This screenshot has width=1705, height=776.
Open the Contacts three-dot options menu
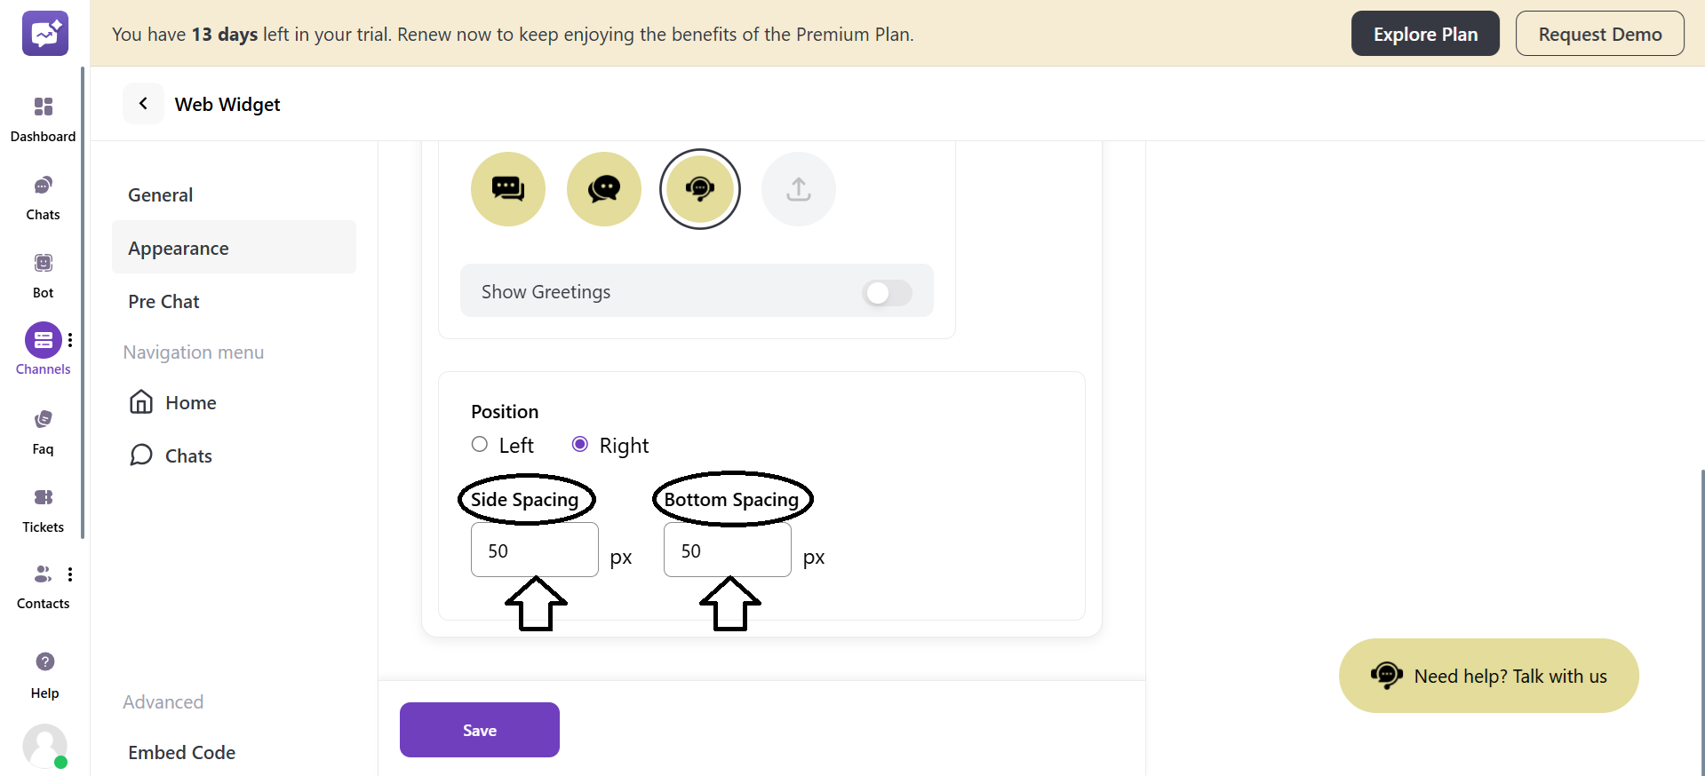70,574
